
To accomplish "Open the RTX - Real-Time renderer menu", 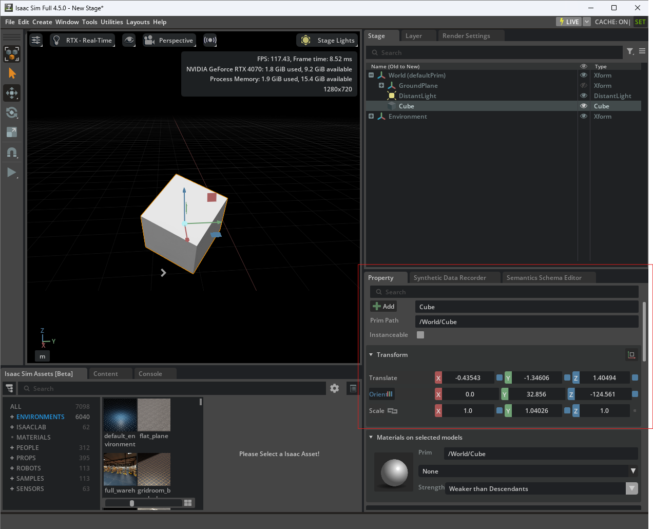I will 82,40.
